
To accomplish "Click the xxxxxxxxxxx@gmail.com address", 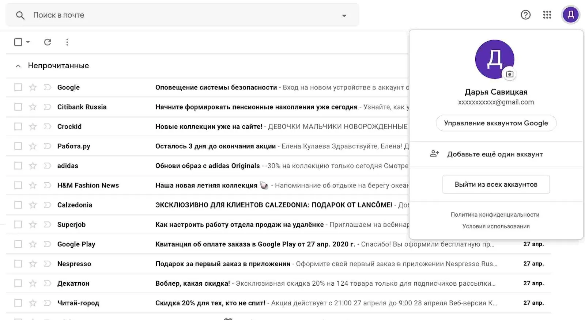I will 496,102.
